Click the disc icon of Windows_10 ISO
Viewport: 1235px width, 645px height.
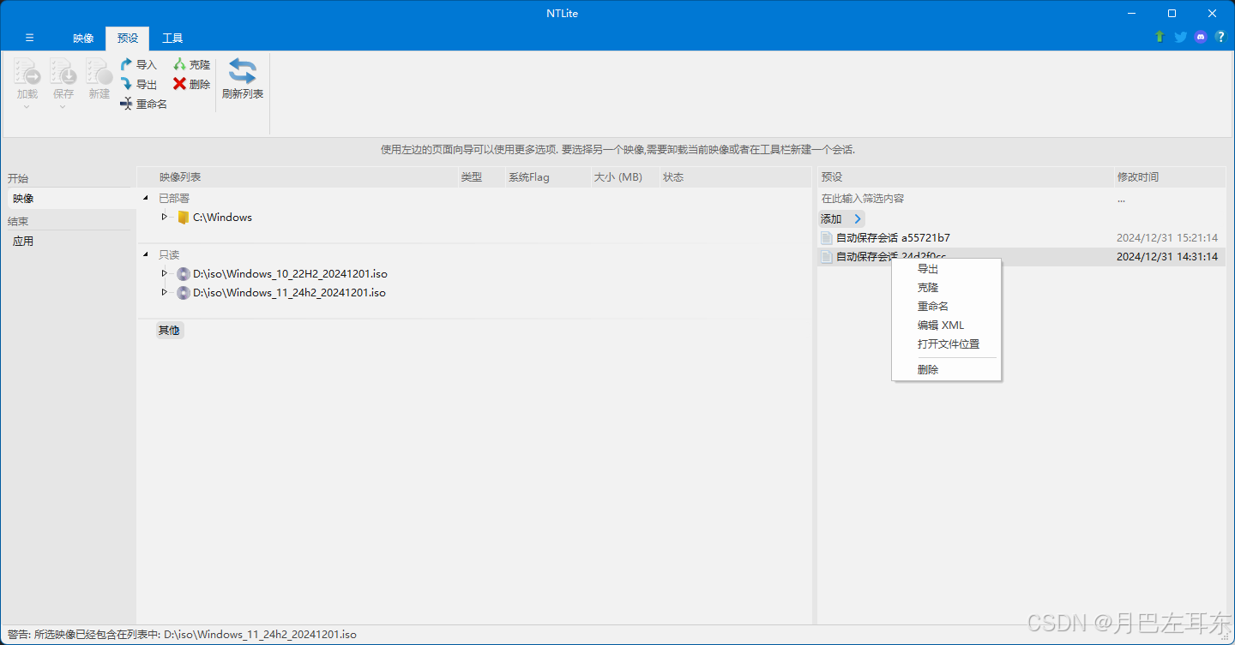(x=184, y=274)
